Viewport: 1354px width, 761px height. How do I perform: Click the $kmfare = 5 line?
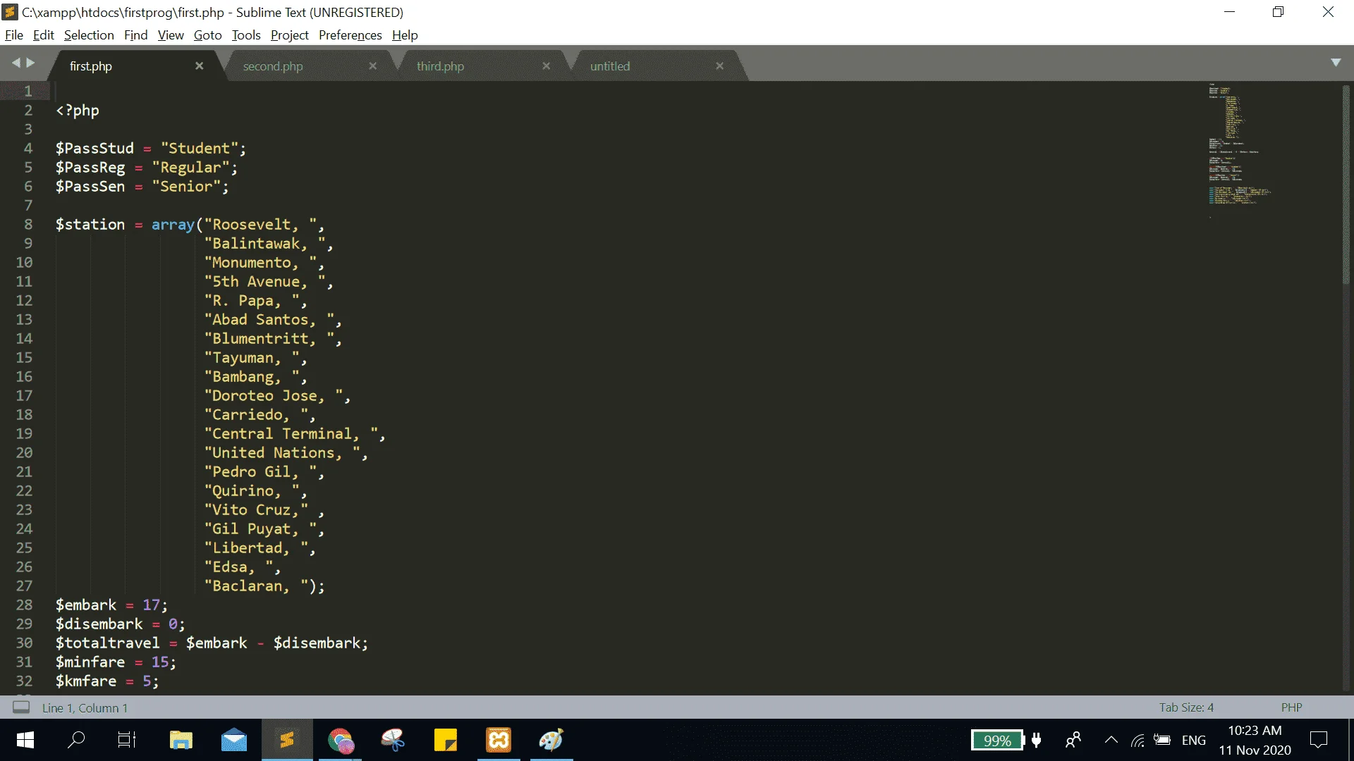click(107, 681)
